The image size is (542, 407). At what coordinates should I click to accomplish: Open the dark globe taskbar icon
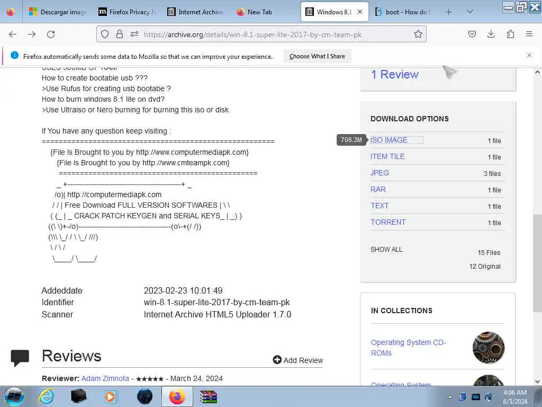(x=145, y=396)
